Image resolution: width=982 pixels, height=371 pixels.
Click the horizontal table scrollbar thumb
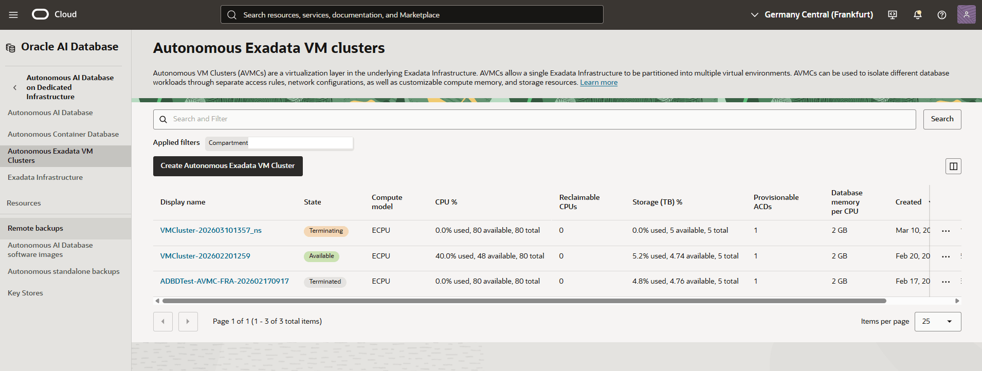[x=524, y=301]
